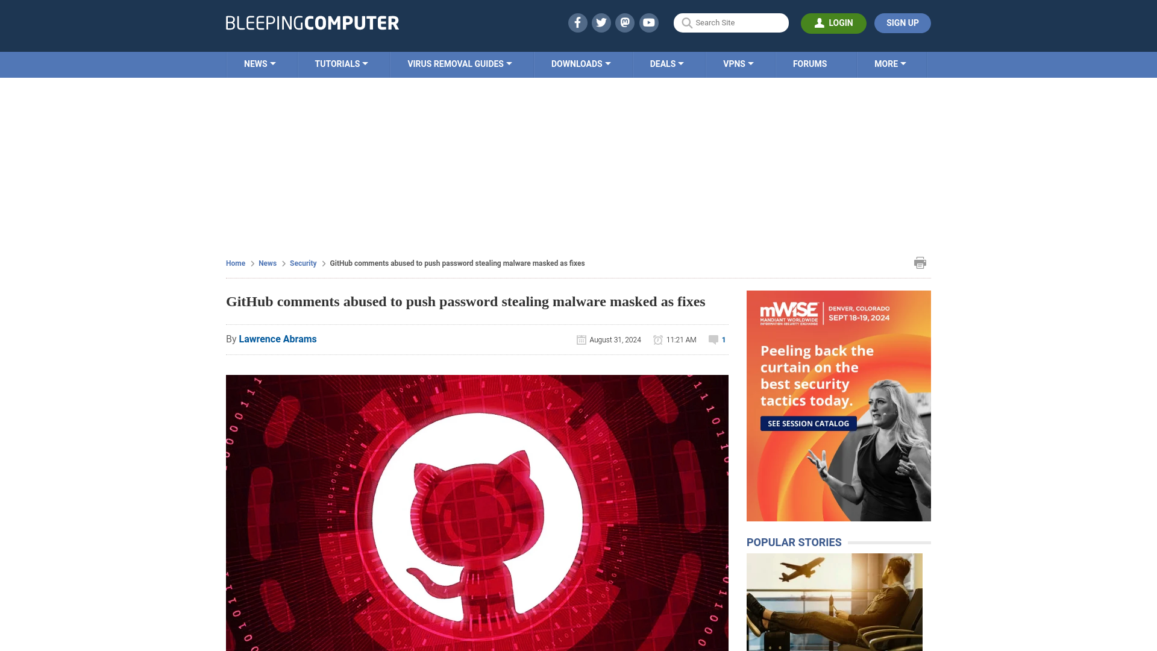Click the BleepingComputer home logo

point(312,22)
